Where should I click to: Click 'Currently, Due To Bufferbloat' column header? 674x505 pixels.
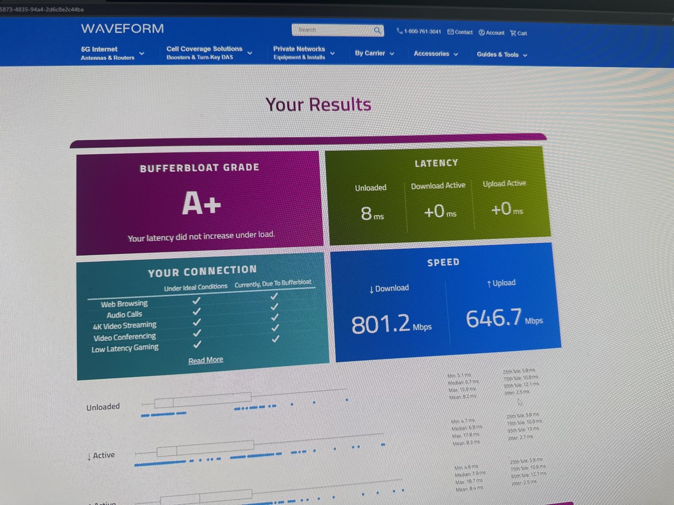tap(273, 283)
